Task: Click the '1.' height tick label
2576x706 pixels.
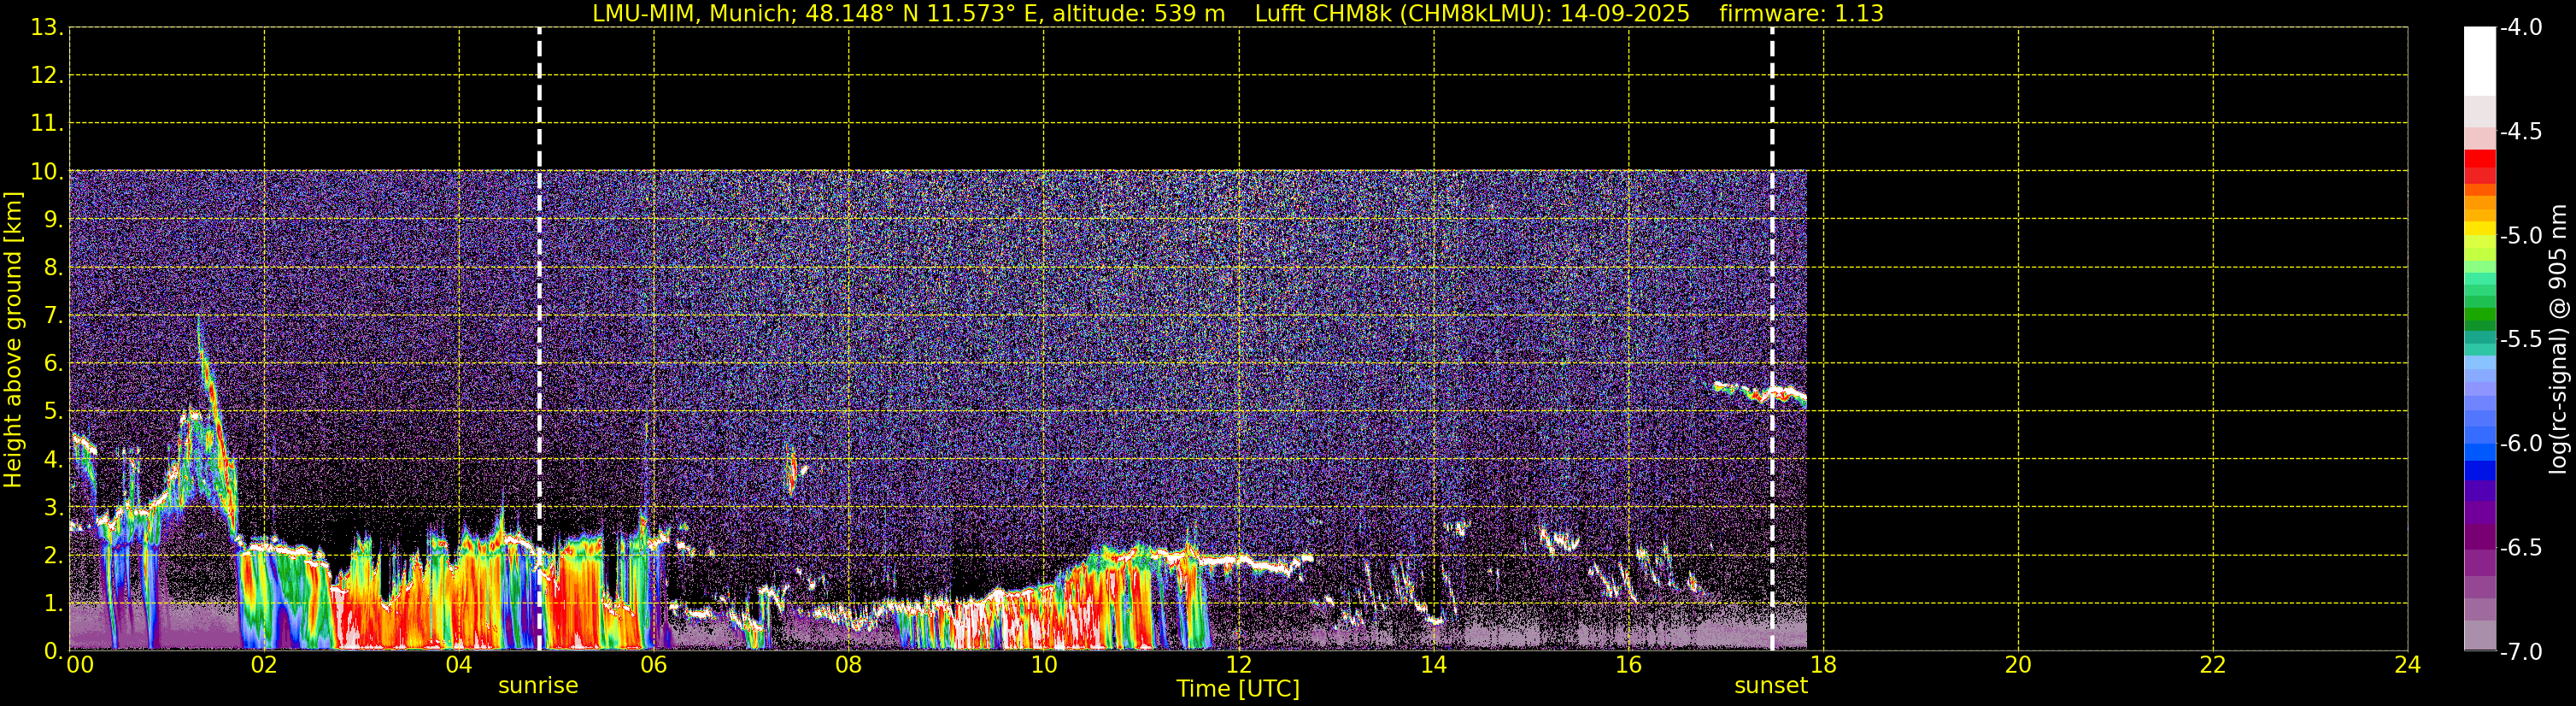Action: point(54,603)
